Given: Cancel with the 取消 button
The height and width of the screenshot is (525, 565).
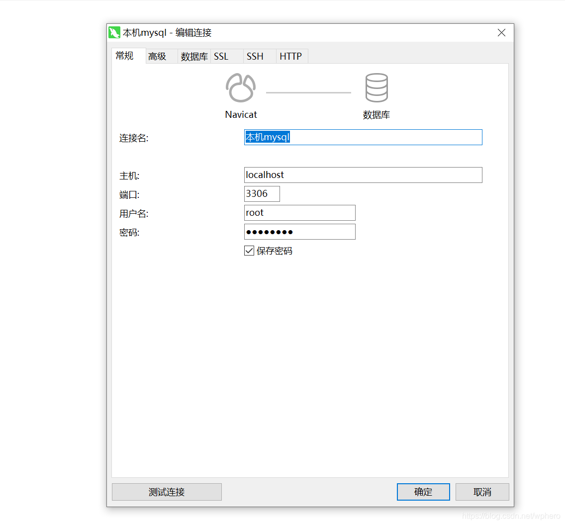Looking at the screenshot, I should [x=482, y=492].
